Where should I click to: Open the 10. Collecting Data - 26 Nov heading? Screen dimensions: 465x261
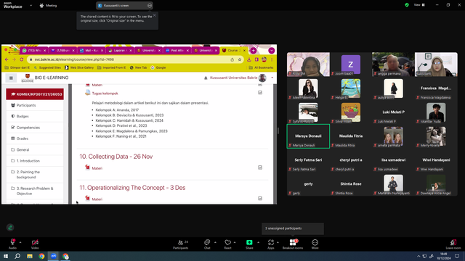pos(116,157)
